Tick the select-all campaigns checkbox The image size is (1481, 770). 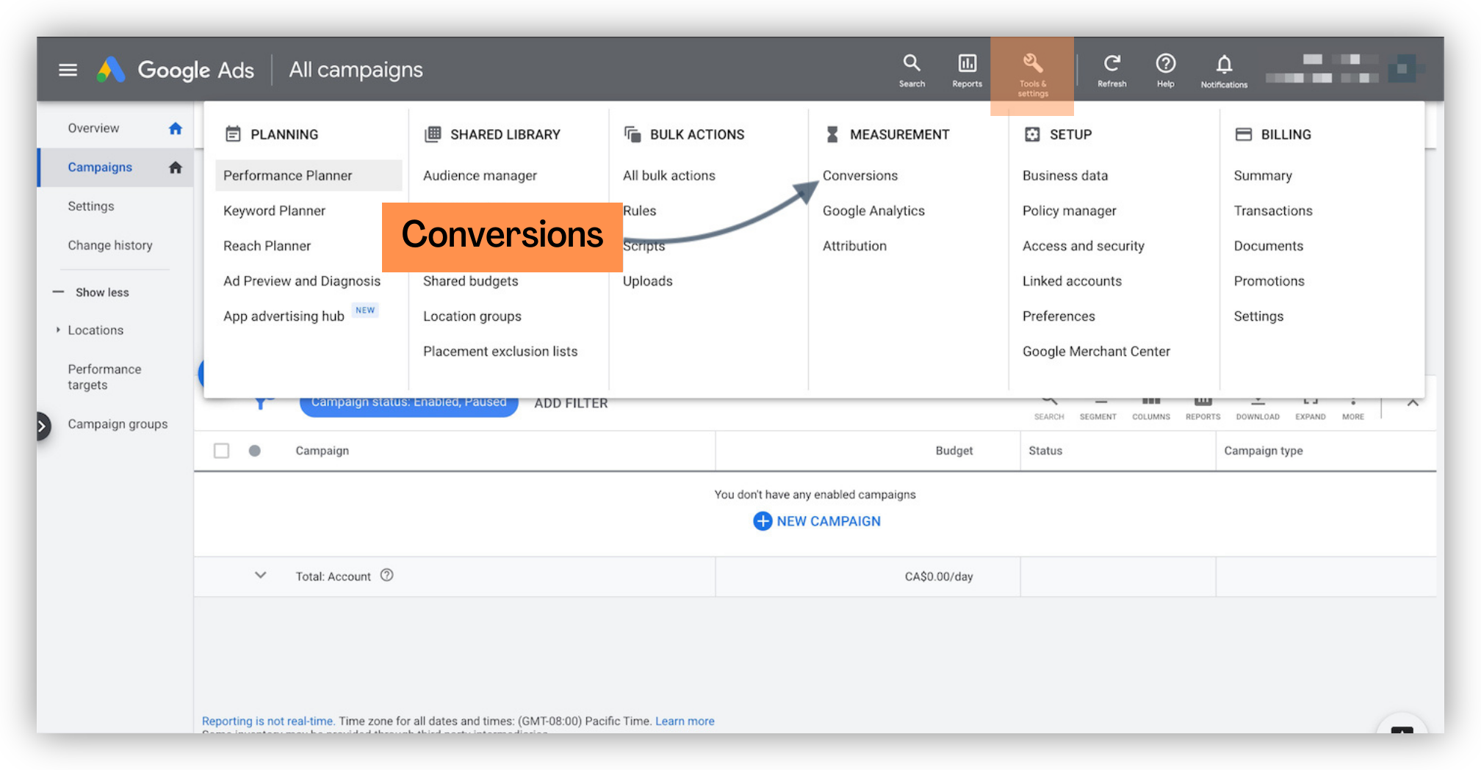(221, 451)
